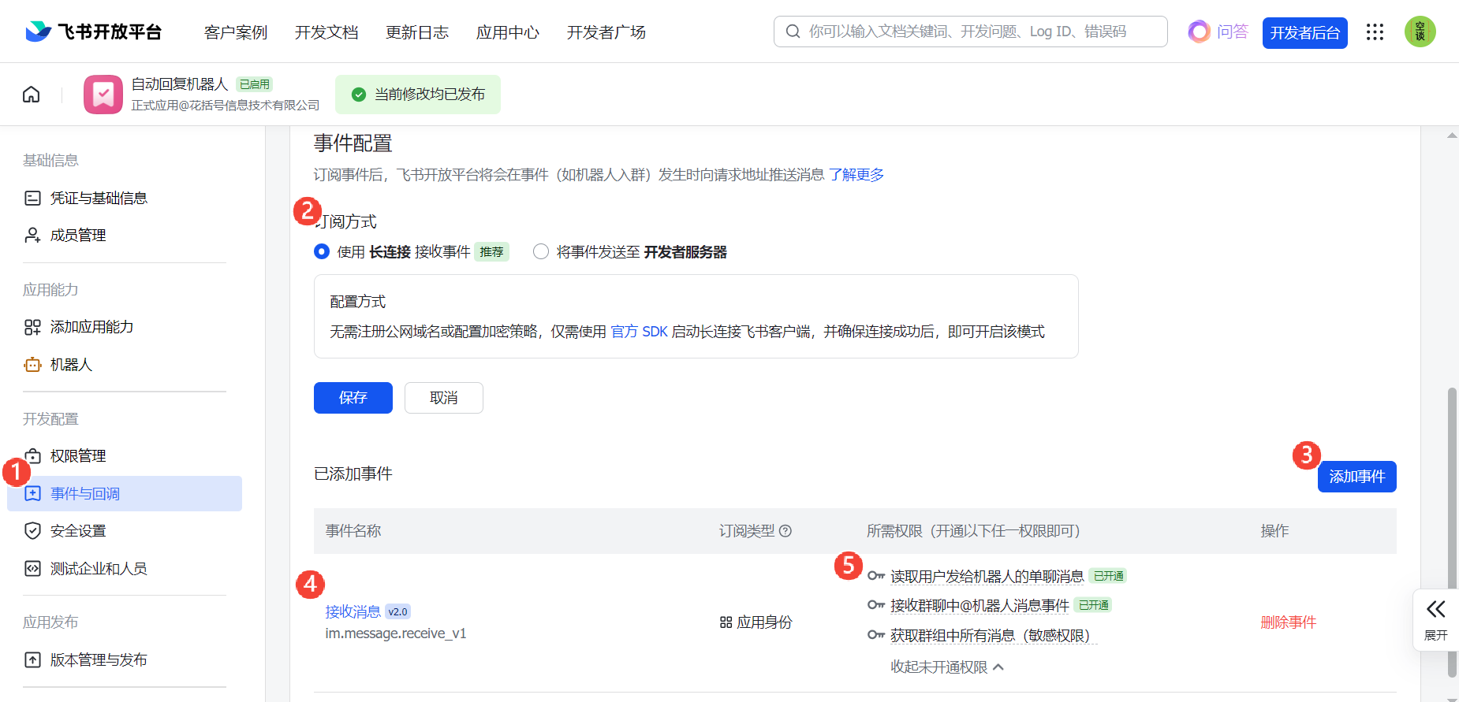
Task: Click the 删除事件 link
Action: [1288, 622]
